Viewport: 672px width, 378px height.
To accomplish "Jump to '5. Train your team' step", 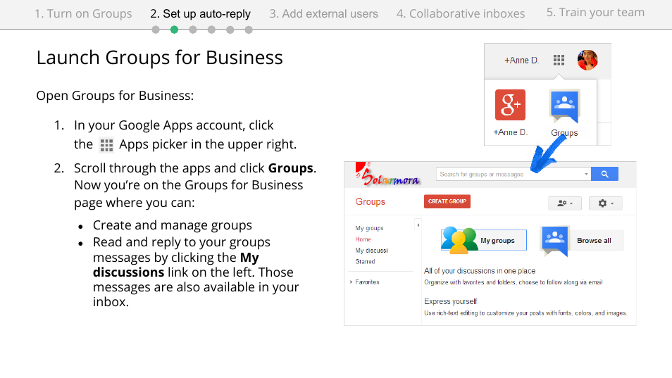I will click(595, 13).
